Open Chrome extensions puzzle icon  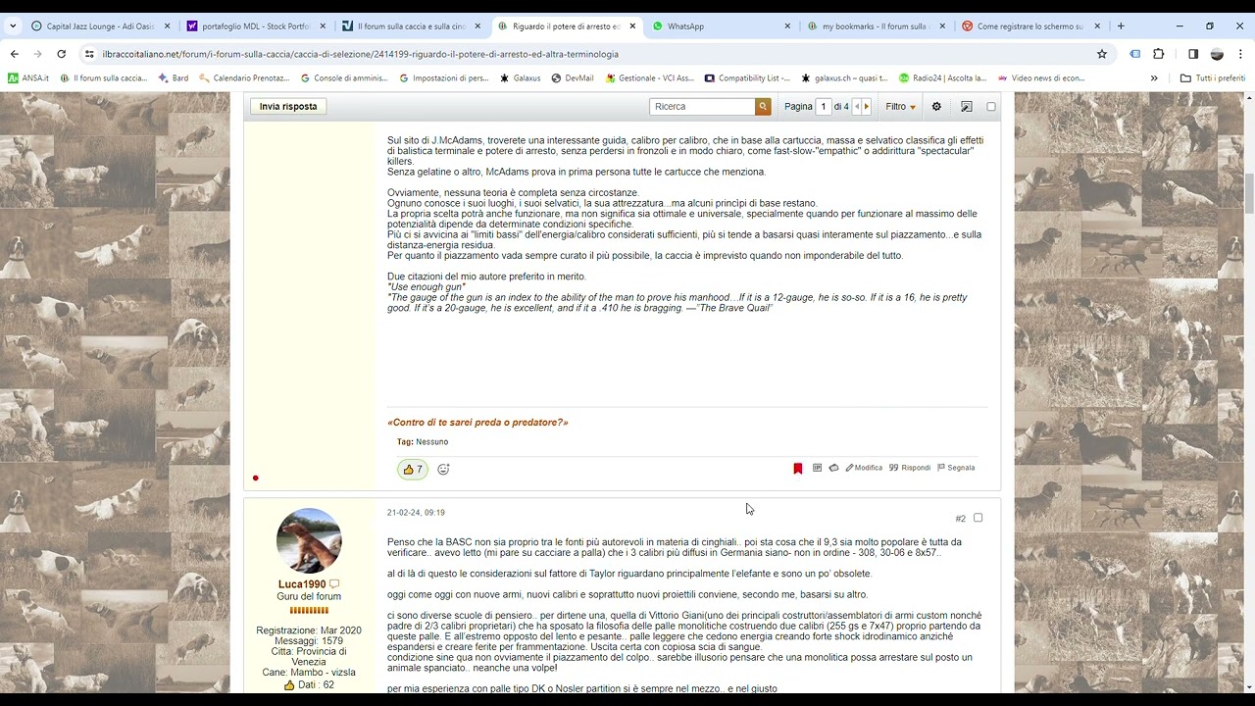(1158, 54)
